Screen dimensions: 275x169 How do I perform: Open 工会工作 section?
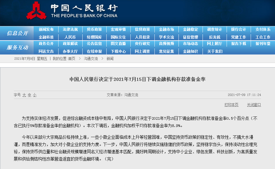click(263, 37)
